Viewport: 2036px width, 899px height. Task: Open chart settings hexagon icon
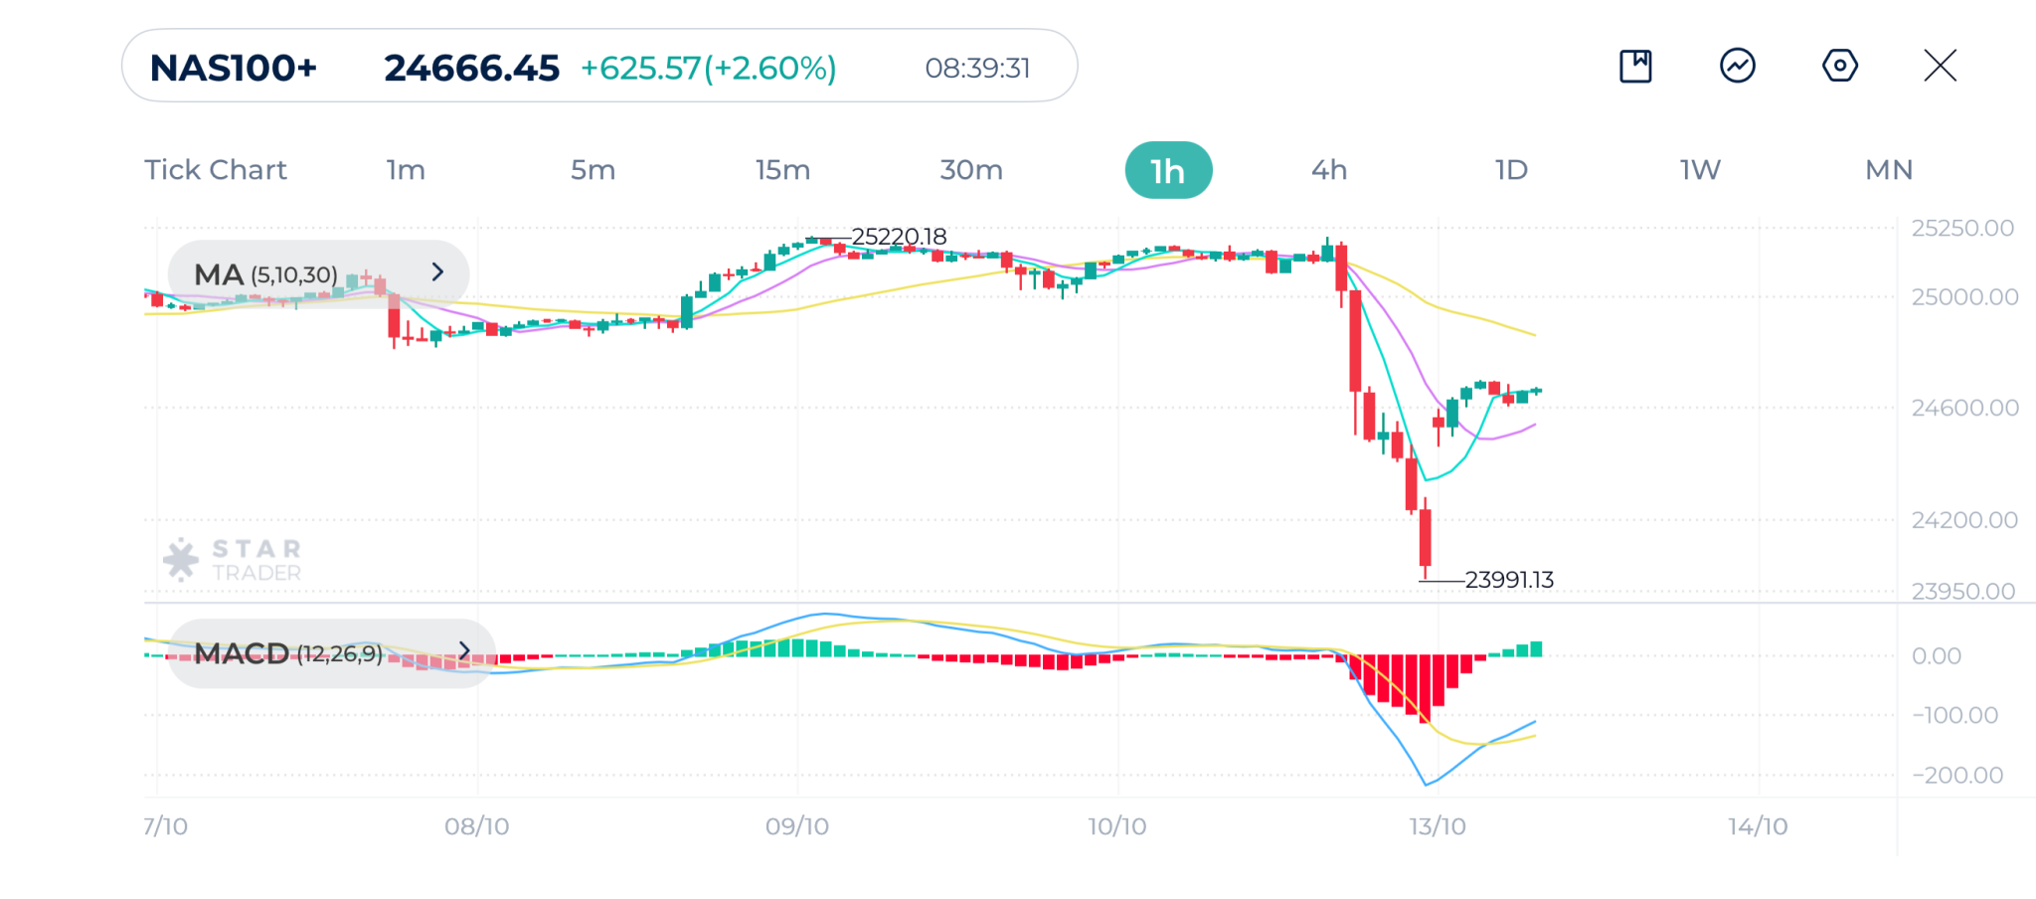[x=1839, y=67]
